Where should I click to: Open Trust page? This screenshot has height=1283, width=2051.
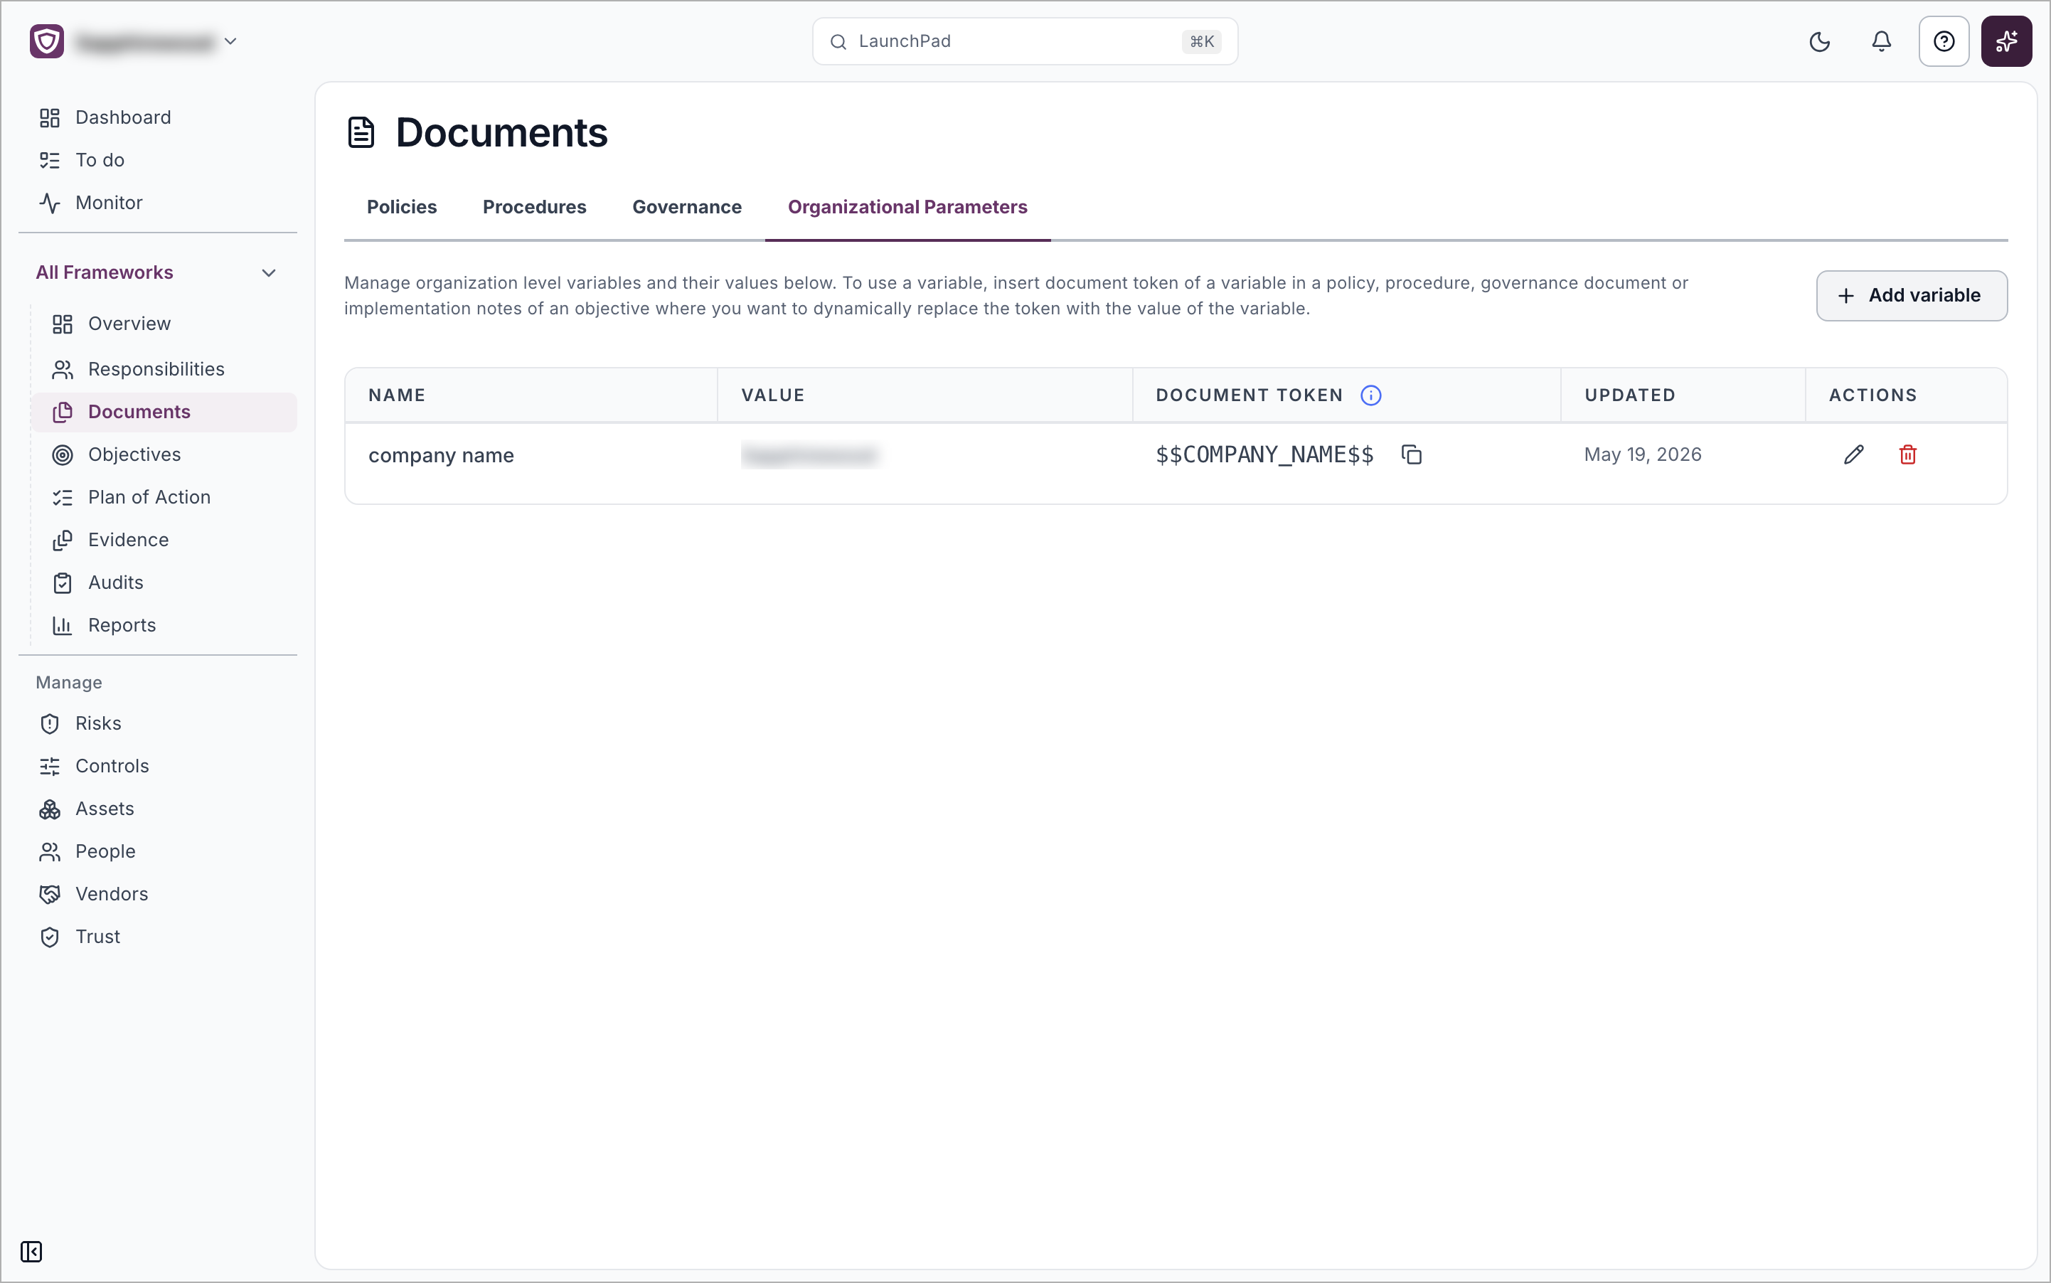(158, 937)
